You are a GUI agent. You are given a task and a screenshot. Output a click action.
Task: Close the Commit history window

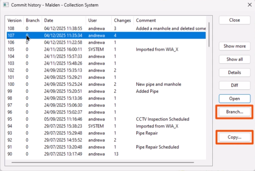249,5
